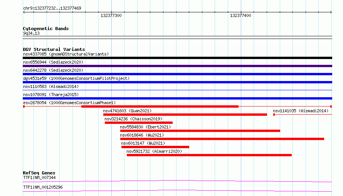The height and width of the screenshot is (196, 343).
Task: Click the red nsv4741603 variant bar
Action: click(x=185, y=115)
